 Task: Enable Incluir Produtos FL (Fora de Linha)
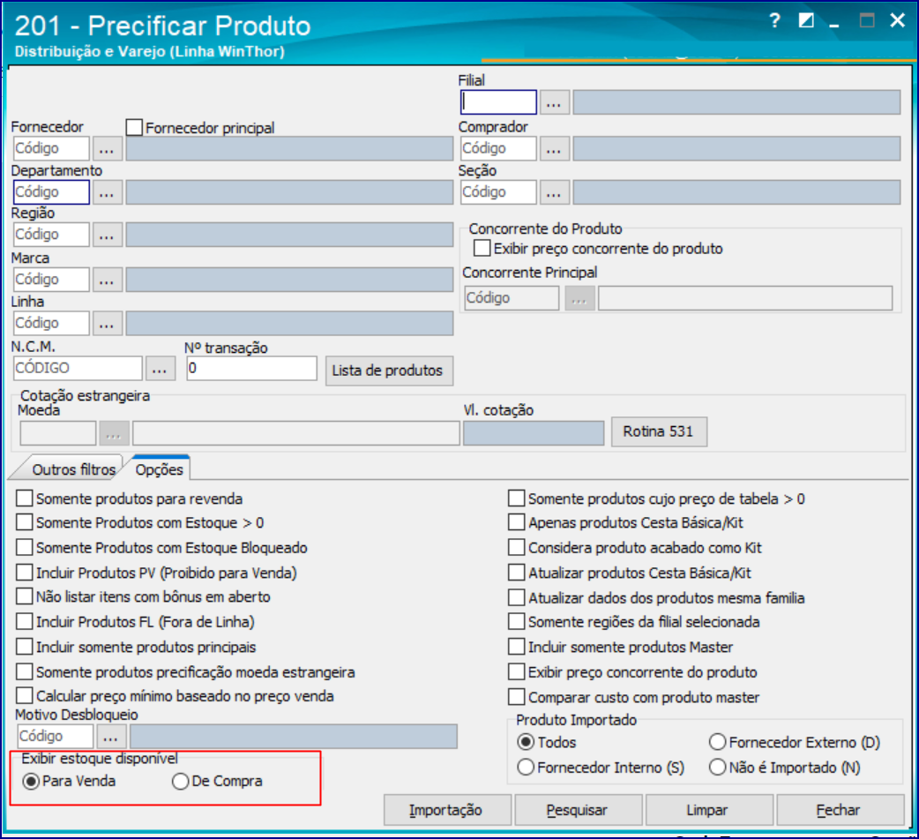pos(25,621)
